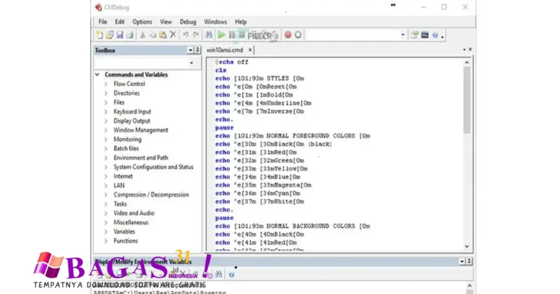Screen dimensions: 560x294
Task: Select Video and Audio tree item
Action: click(134, 213)
